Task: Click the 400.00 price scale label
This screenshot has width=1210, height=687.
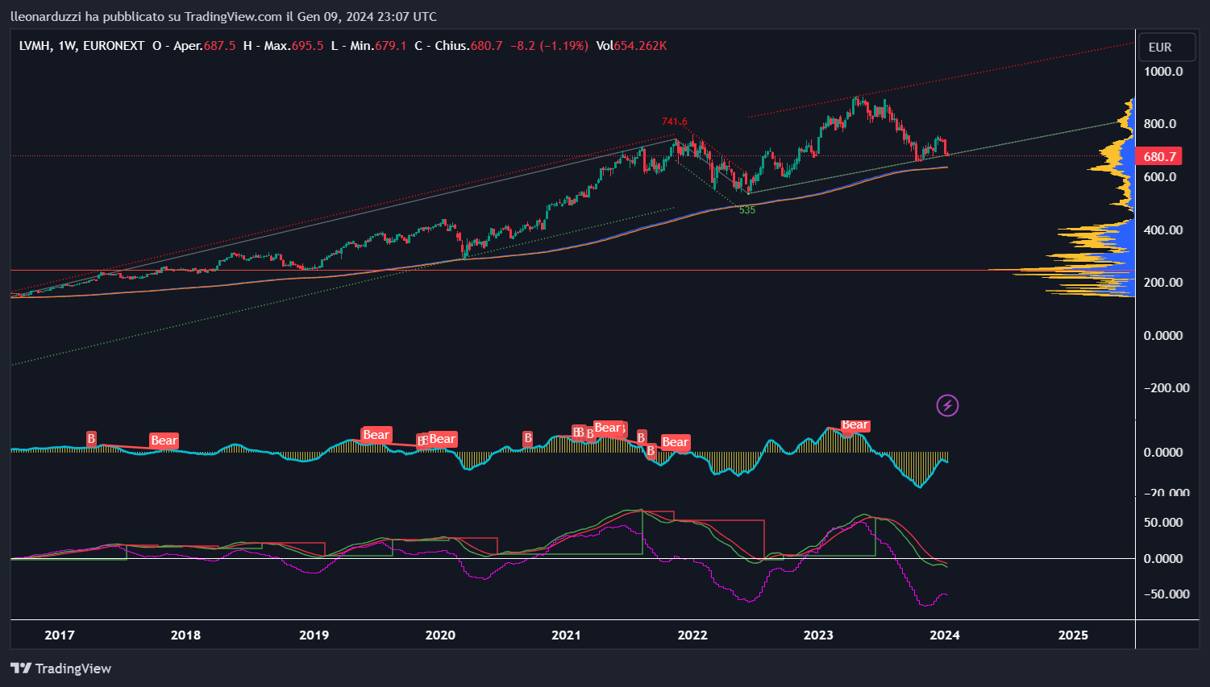Action: [x=1163, y=230]
